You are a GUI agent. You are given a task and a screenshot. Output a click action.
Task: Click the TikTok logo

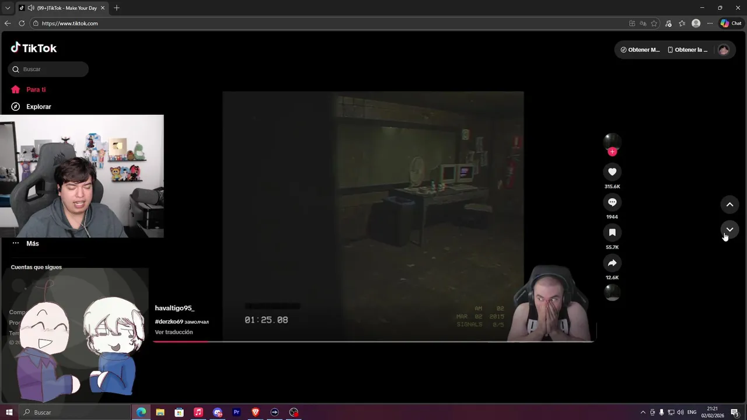(x=34, y=48)
